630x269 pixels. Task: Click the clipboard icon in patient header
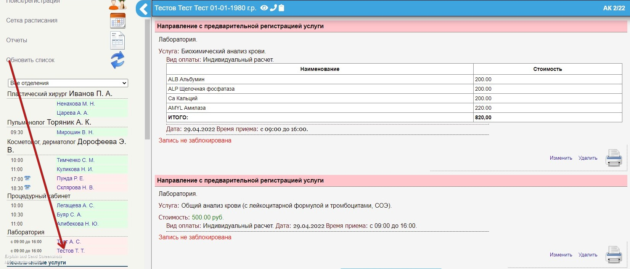pos(281,8)
